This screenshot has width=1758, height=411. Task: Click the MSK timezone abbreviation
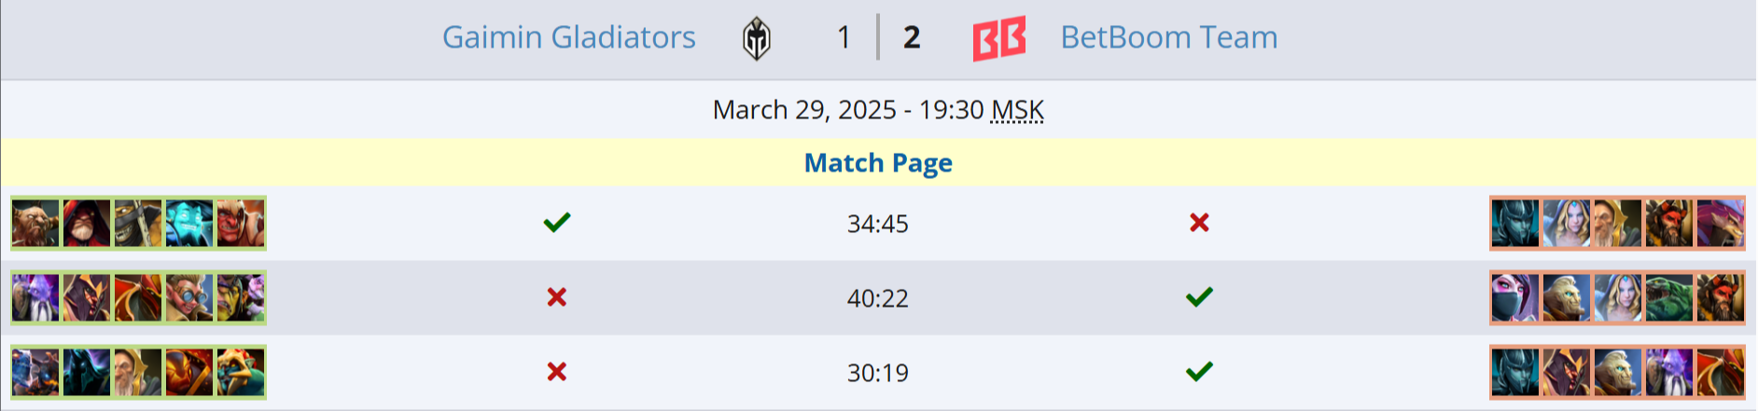pos(1017,110)
